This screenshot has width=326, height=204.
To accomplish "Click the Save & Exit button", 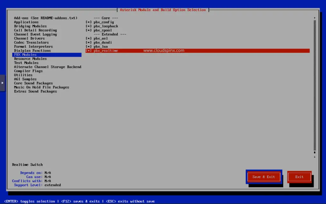I will [264, 177].
